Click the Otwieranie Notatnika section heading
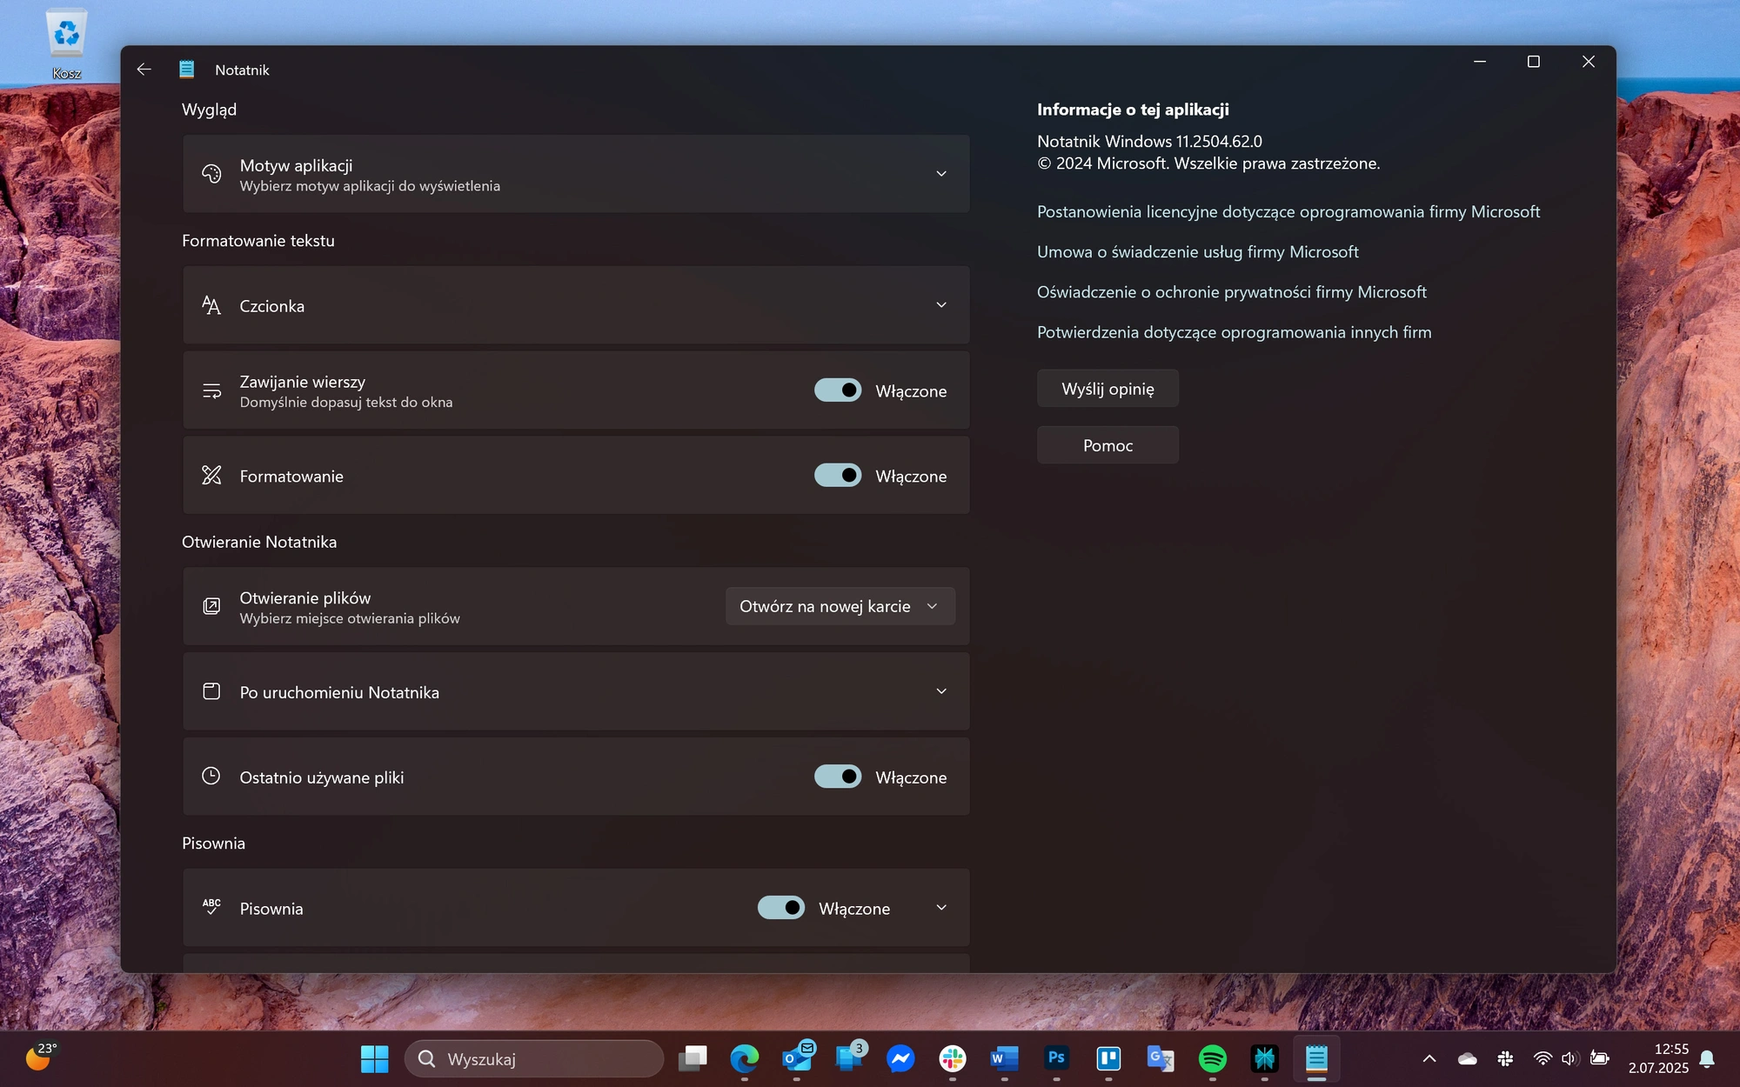Viewport: 1740px width, 1087px height. click(x=259, y=542)
